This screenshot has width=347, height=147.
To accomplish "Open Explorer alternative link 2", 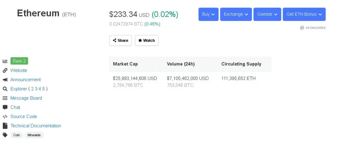I will pyautogui.click(x=32, y=89).
